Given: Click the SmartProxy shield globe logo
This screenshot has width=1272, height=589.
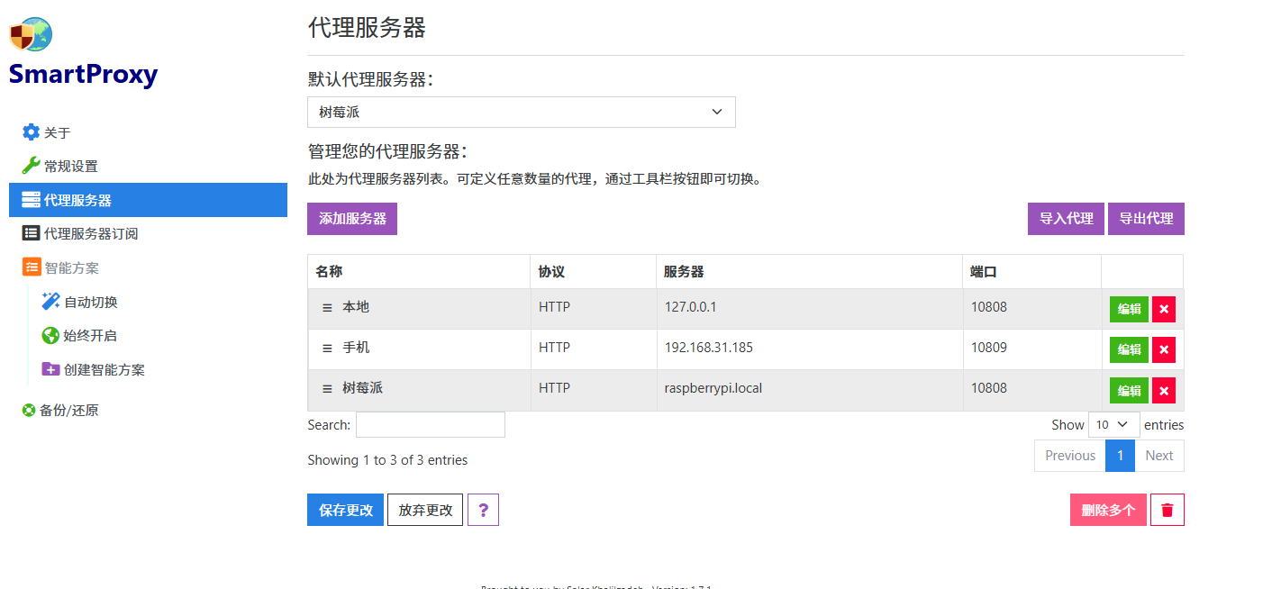Looking at the screenshot, I should tap(31, 34).
